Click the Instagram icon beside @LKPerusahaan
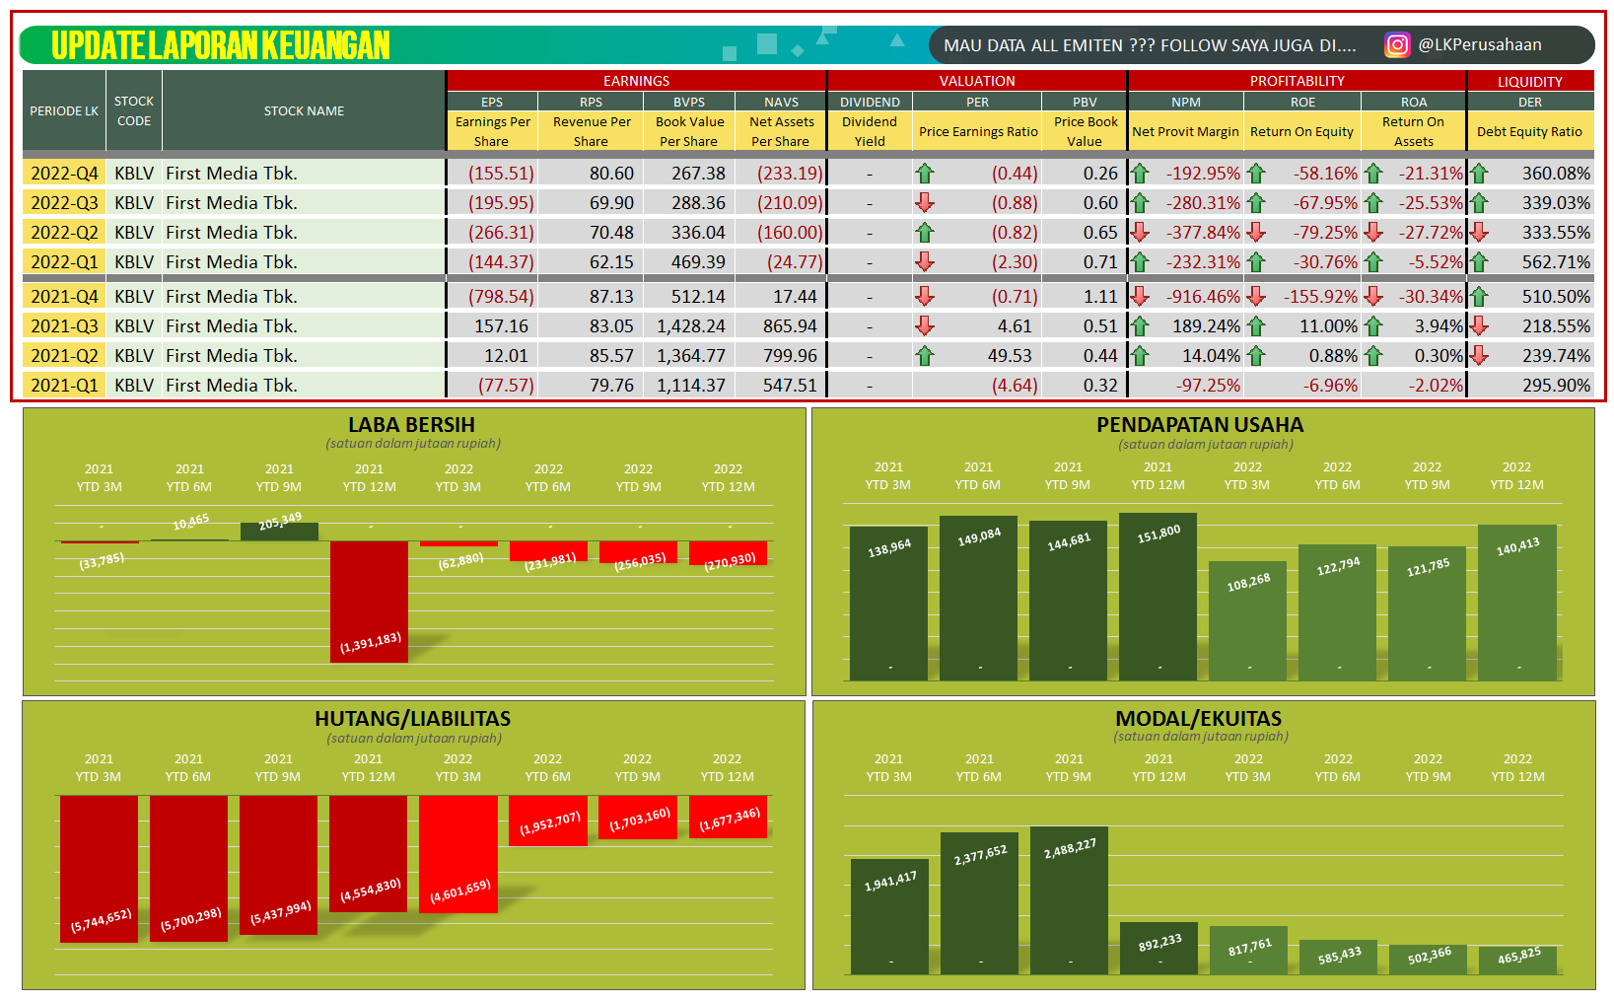1614x1000 pixels. (1397, 44)
